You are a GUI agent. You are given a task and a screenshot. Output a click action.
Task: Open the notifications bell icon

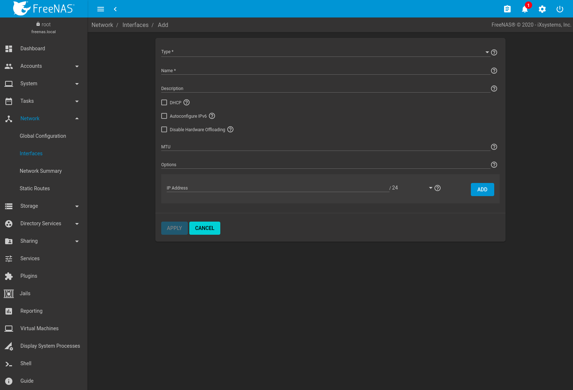click(x=524, y=9)
